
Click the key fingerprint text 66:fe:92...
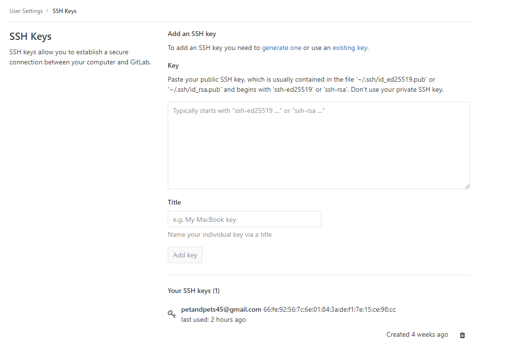[330, 309]
